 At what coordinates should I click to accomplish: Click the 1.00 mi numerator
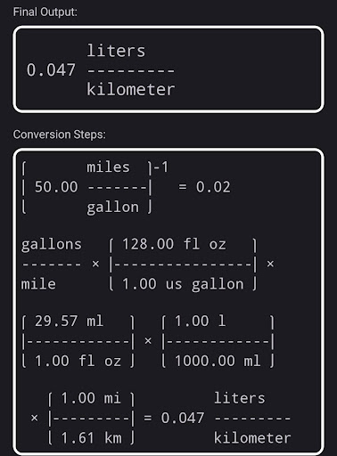pos(91,398)
